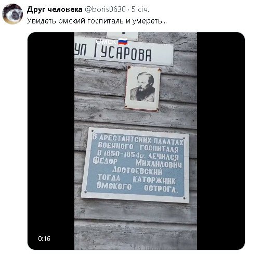This screenshot has width=262, height=254.
Task: Open the profile avatar of Друг человека
Action: pos(12,14)
